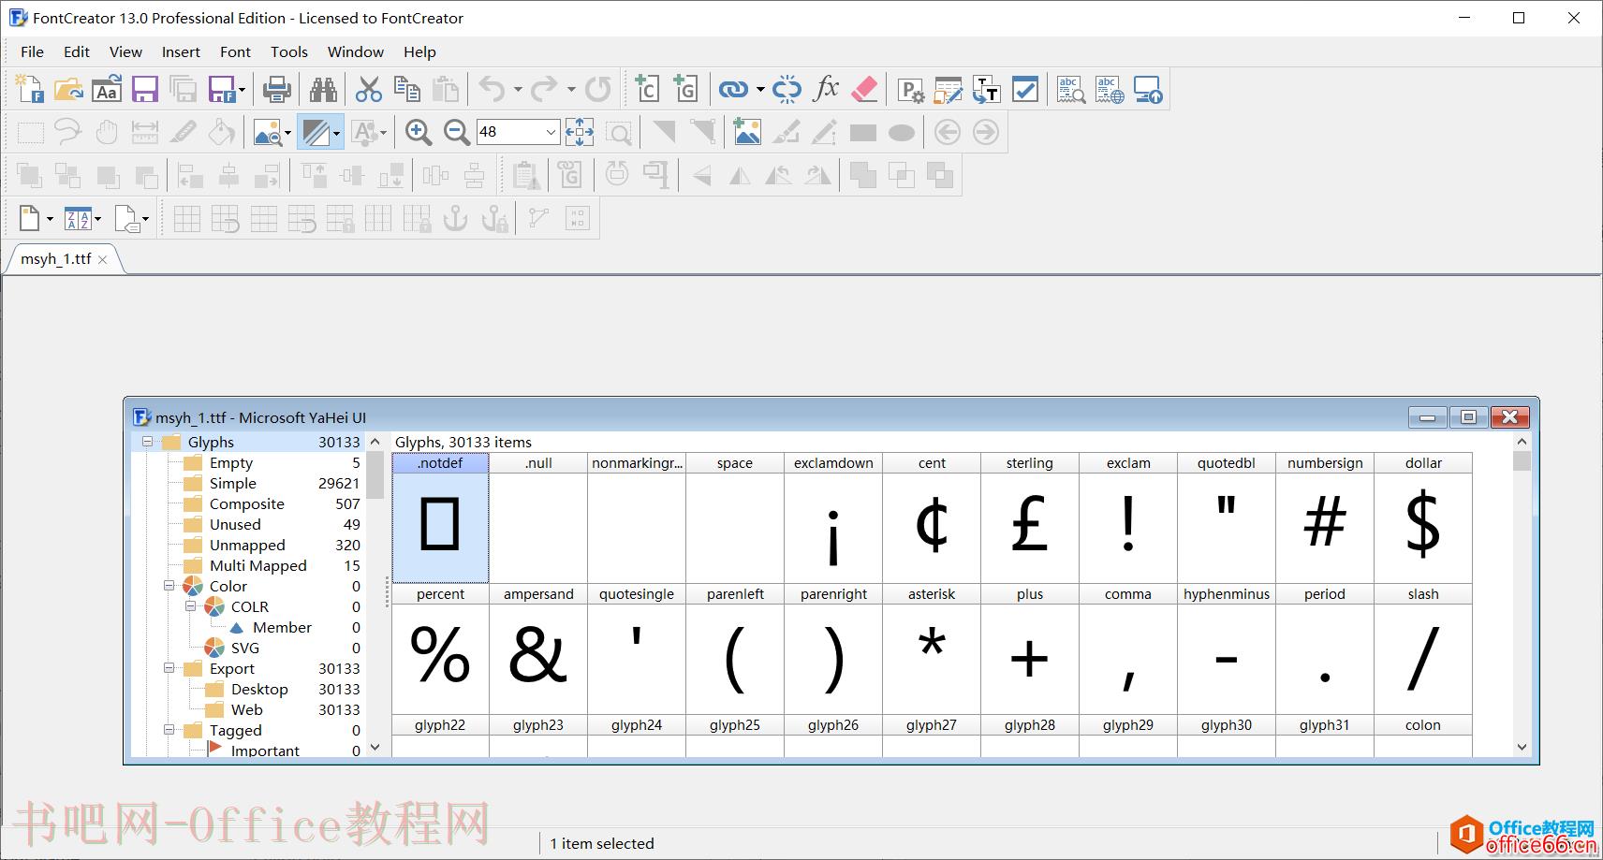Open font properties (P gear icon)

[910, 90]
